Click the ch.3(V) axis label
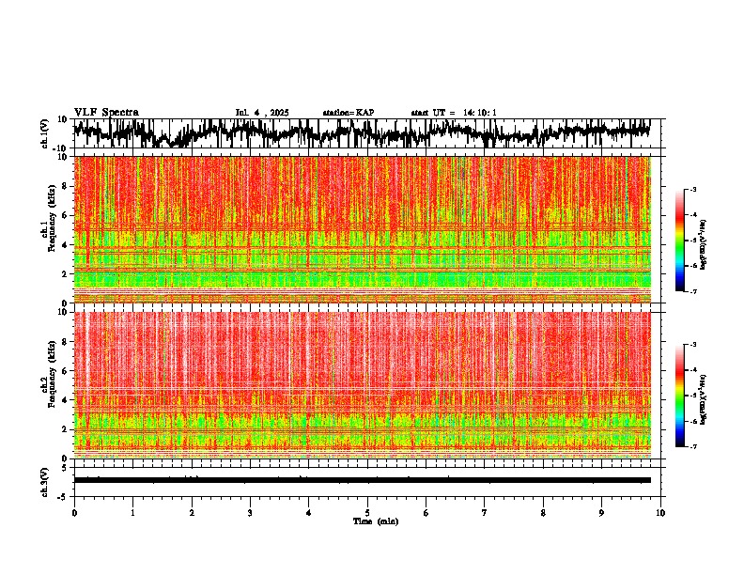Viewport: 744px width, 575px height. click(x=45, y=482)
